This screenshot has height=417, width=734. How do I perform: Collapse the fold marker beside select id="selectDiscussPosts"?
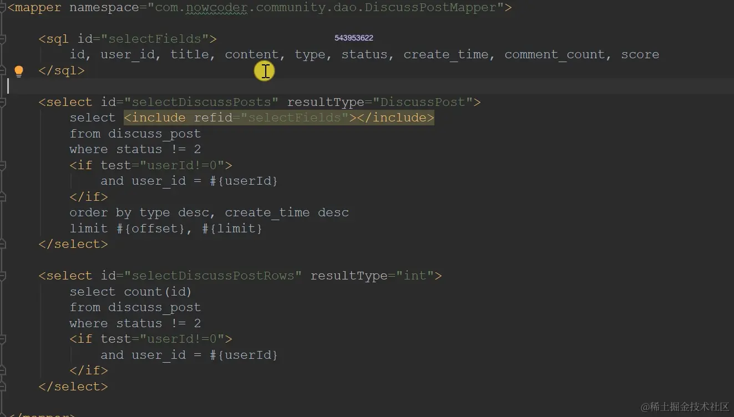pyautogui.click(x=3, y=102)
